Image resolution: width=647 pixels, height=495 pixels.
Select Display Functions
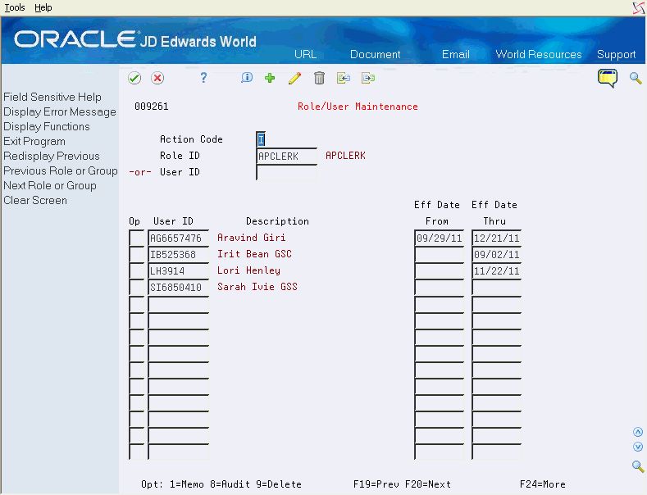47,127
